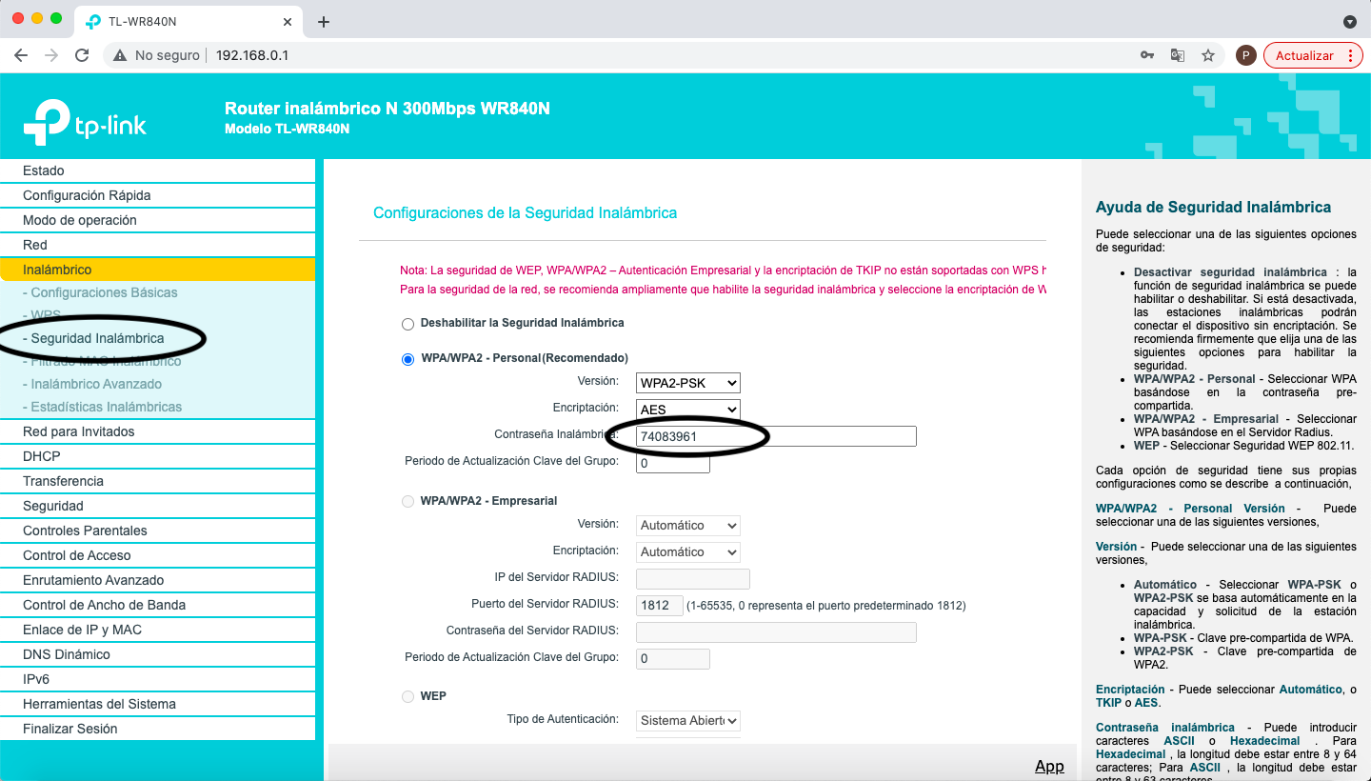Open the DHCP menu section
1371x781 pixels.
41,456
